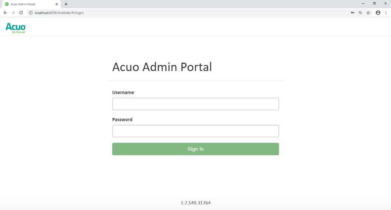Bookmark this page with the star
The height and width of the screenshot is (210, 391).
tap(368, 12)
